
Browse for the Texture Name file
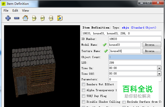pyautogui.click(x=152, y=51)
